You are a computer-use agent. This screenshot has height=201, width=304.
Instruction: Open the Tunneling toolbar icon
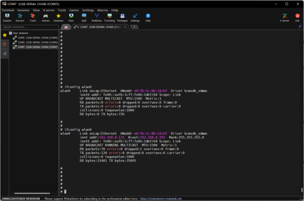coord(109,18)
